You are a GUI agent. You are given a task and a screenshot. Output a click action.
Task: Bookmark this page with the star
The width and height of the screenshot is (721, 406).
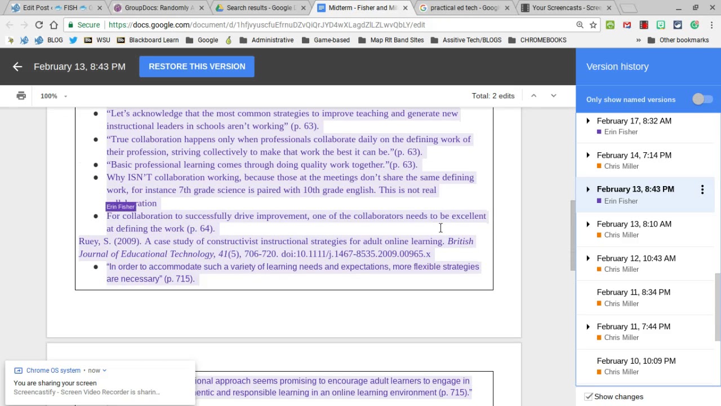pos(593,25)
